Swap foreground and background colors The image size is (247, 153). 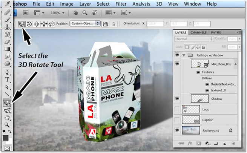10,131
